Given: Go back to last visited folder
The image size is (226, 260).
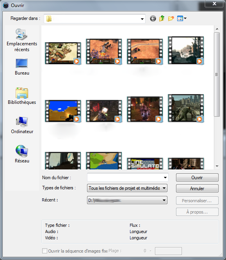Looking at the screenshot, I should [153, 18].
